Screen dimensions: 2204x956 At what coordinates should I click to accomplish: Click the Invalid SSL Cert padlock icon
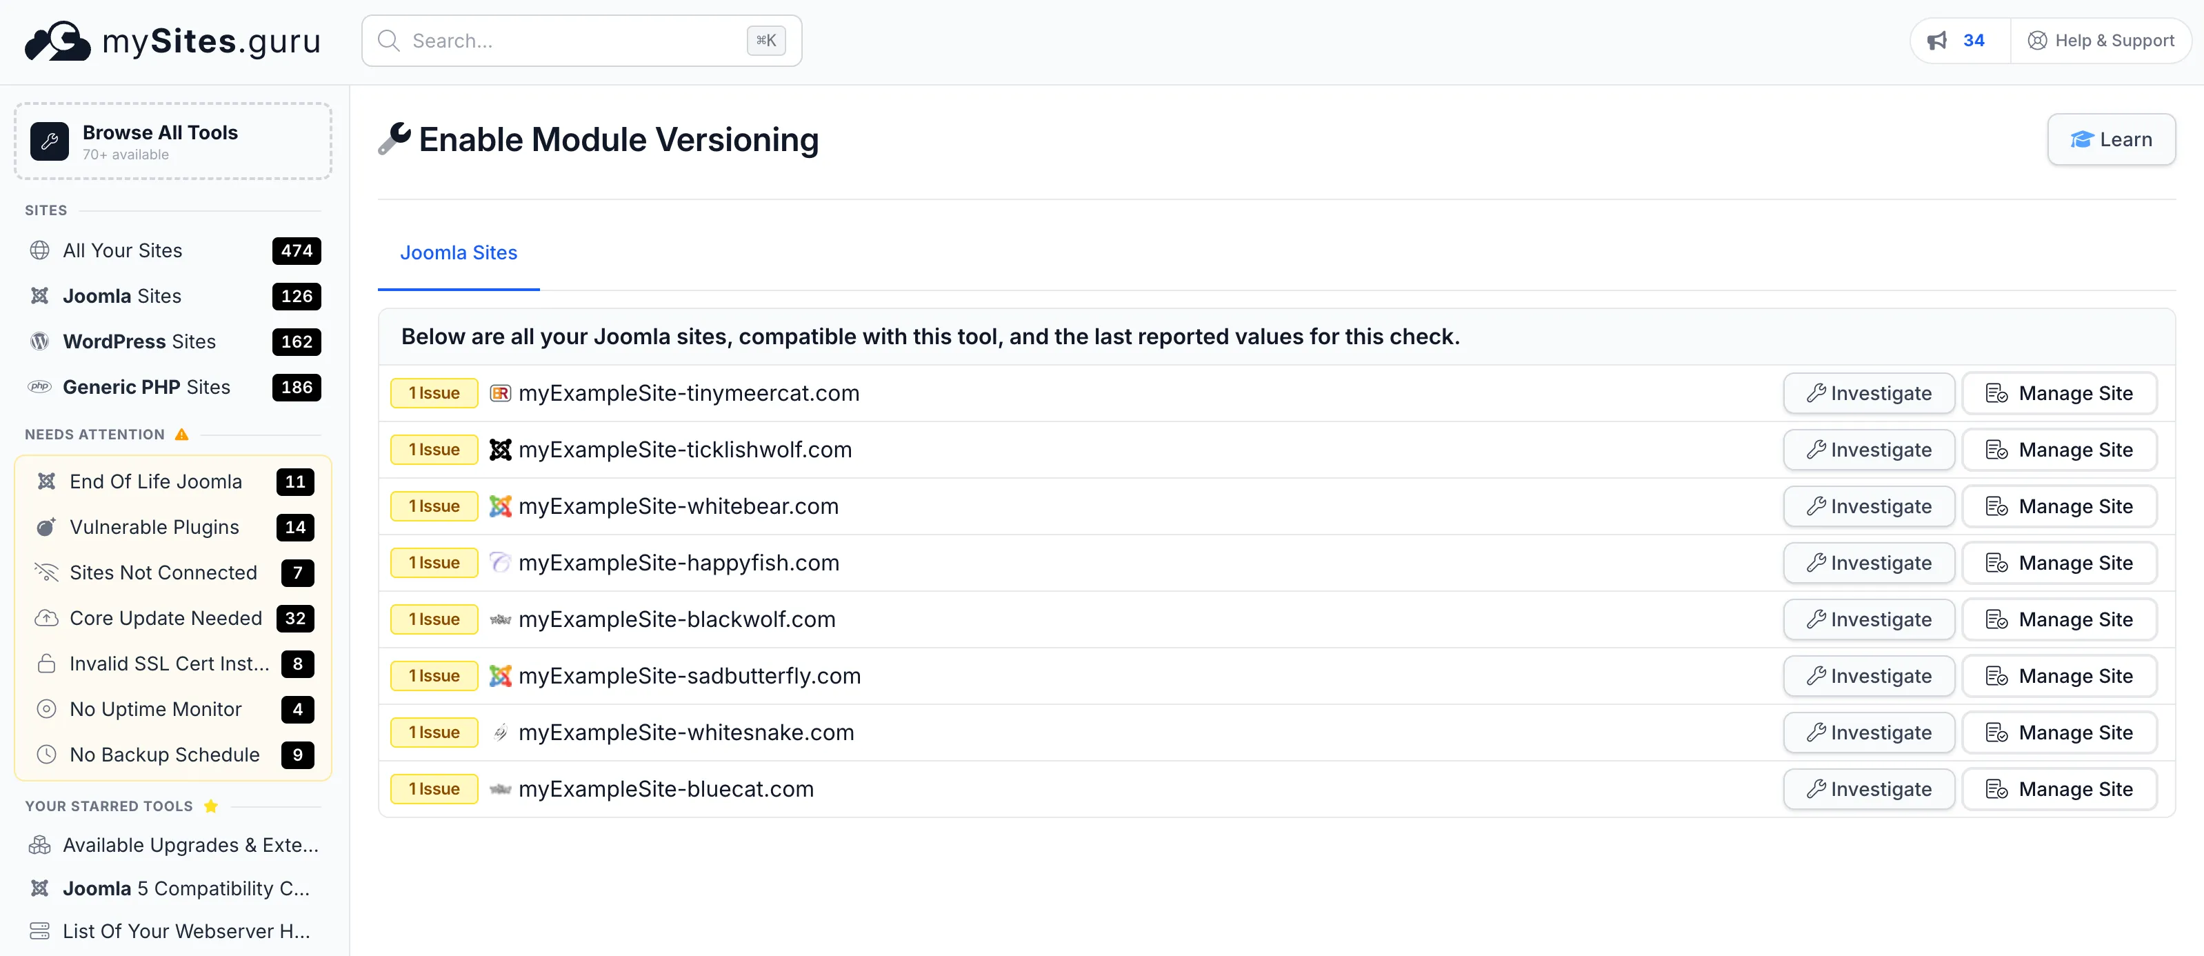(x=46, y=664)
